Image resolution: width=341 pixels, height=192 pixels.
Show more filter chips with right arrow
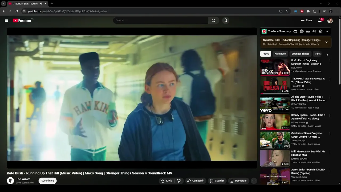click(327, 55)
